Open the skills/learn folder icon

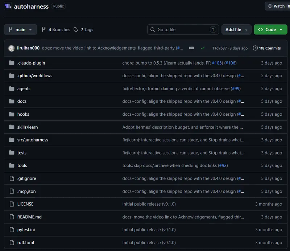(x=12, y=127)
